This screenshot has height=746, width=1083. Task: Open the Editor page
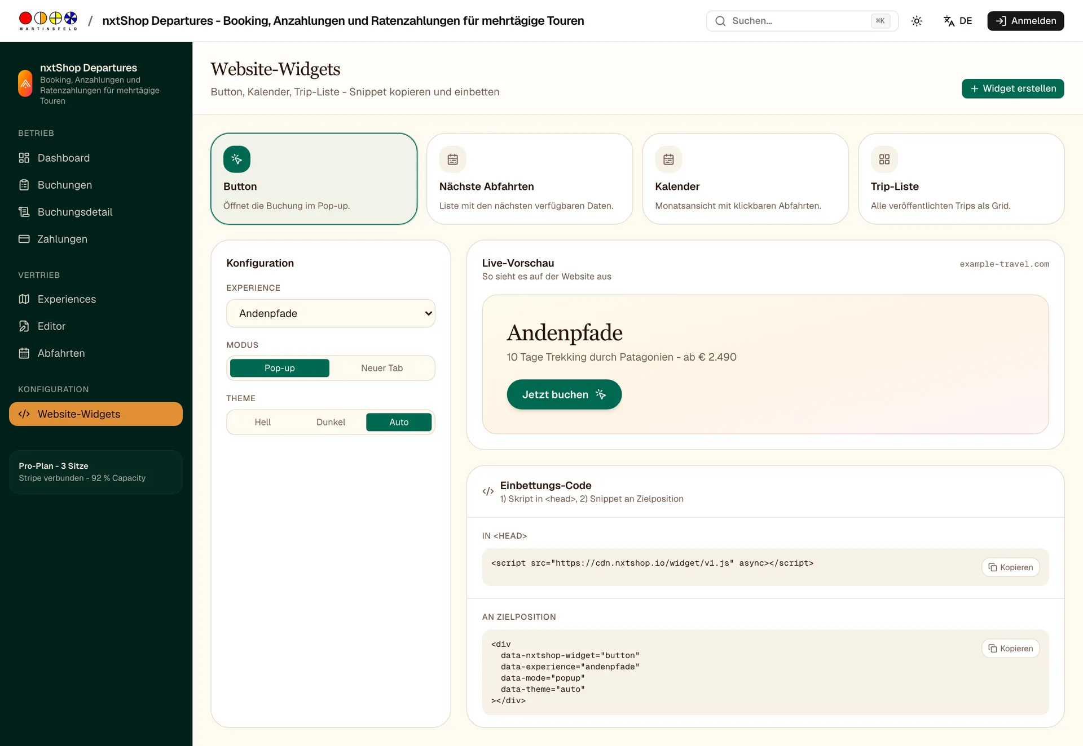[x=96, y=326]
